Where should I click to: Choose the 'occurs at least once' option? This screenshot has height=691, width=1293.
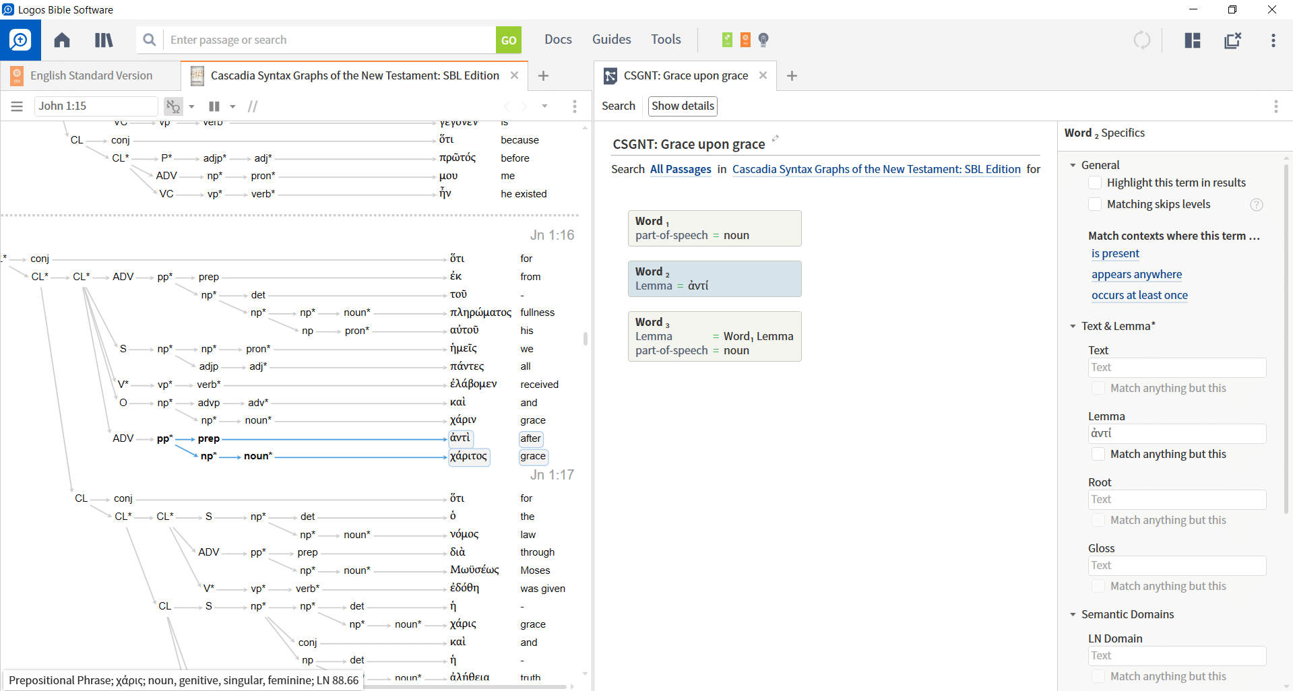1139,295
